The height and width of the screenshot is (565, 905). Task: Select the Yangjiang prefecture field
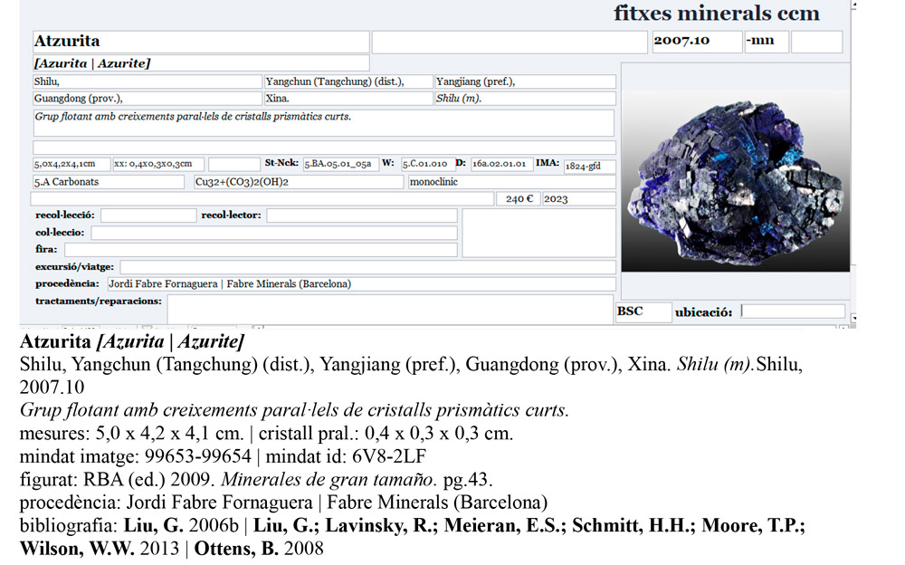coord(523,81)
